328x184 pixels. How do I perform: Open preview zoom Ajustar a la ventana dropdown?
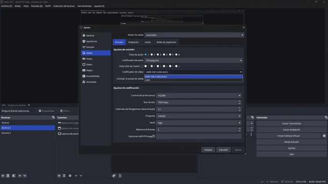coord(19,105)
